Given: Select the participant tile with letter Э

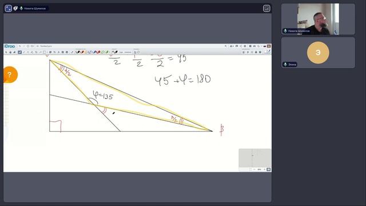Looking at the screenshot, I should (x=318, y=53).
